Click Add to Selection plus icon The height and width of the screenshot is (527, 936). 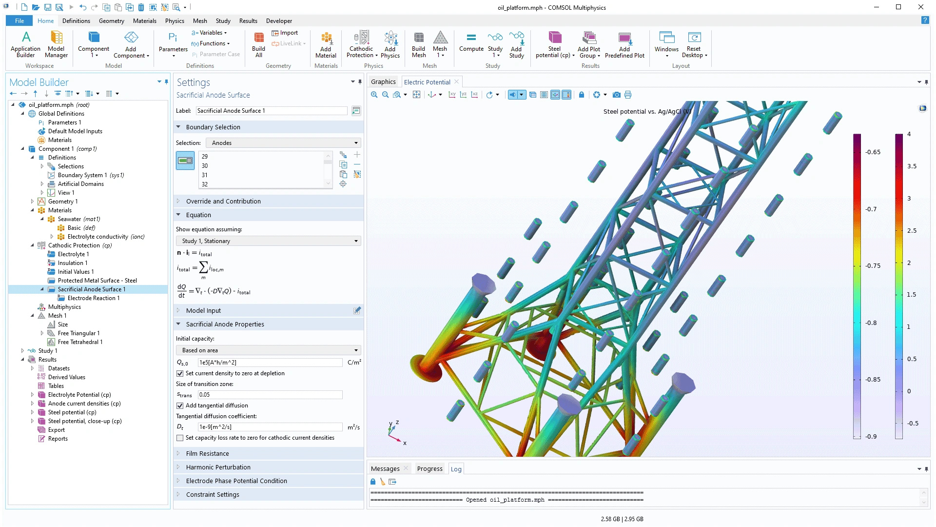pos(357,155)
